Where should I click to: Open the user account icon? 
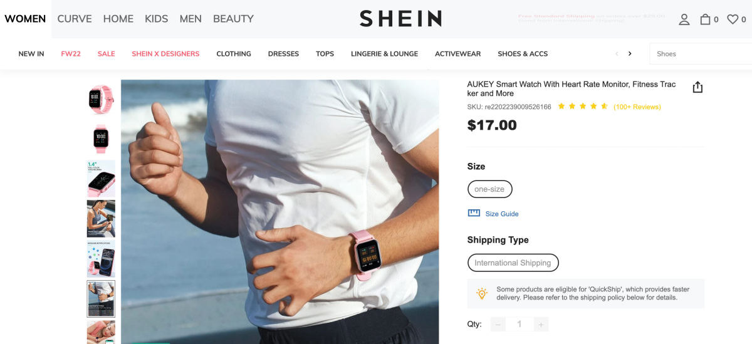(684, 19)
